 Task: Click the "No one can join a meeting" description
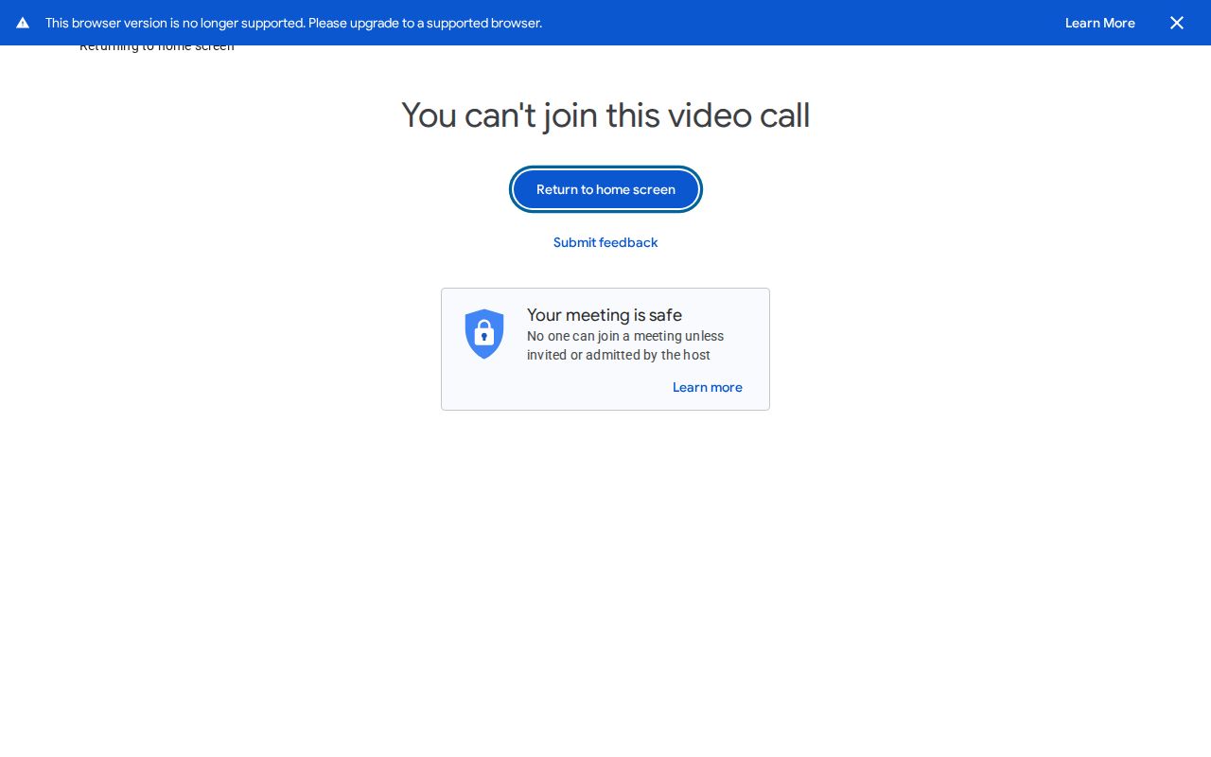625,345
